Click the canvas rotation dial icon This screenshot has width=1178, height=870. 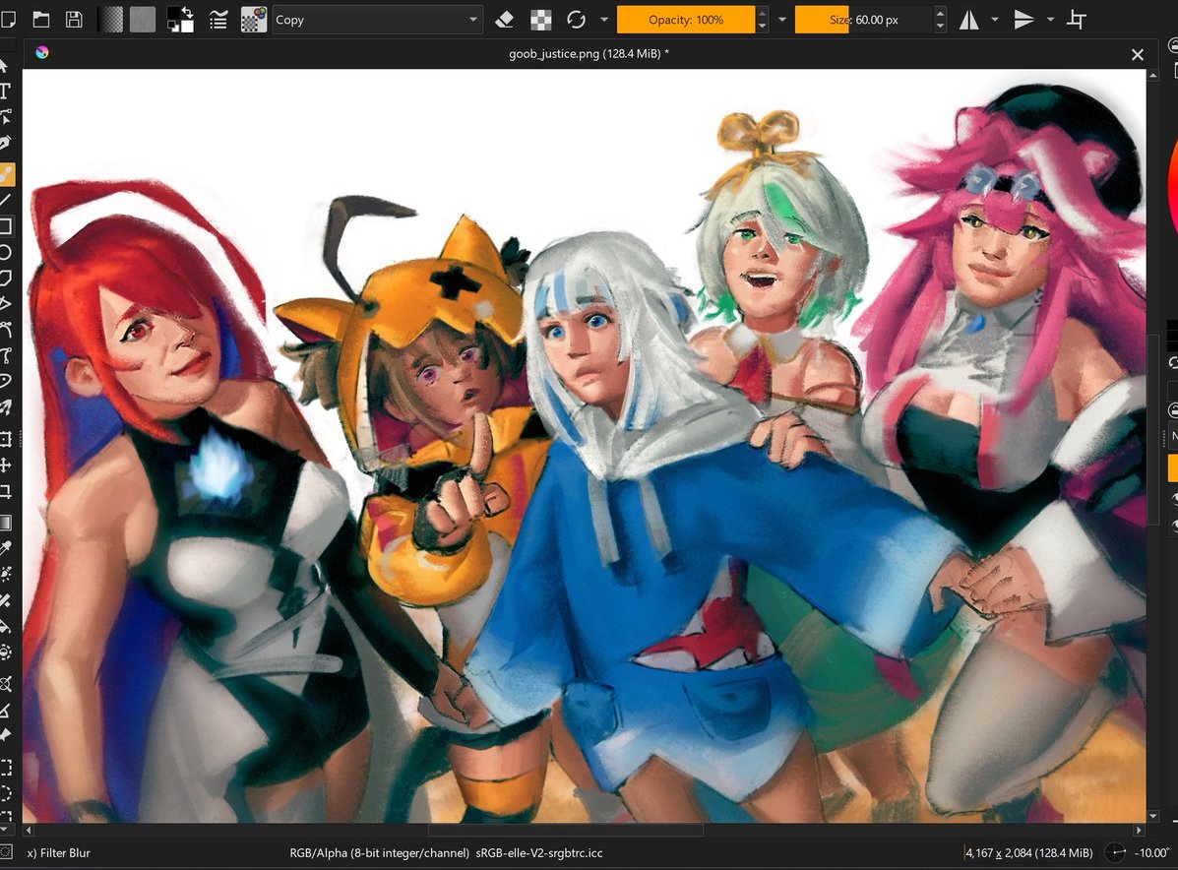click(x=1117, y=852)
